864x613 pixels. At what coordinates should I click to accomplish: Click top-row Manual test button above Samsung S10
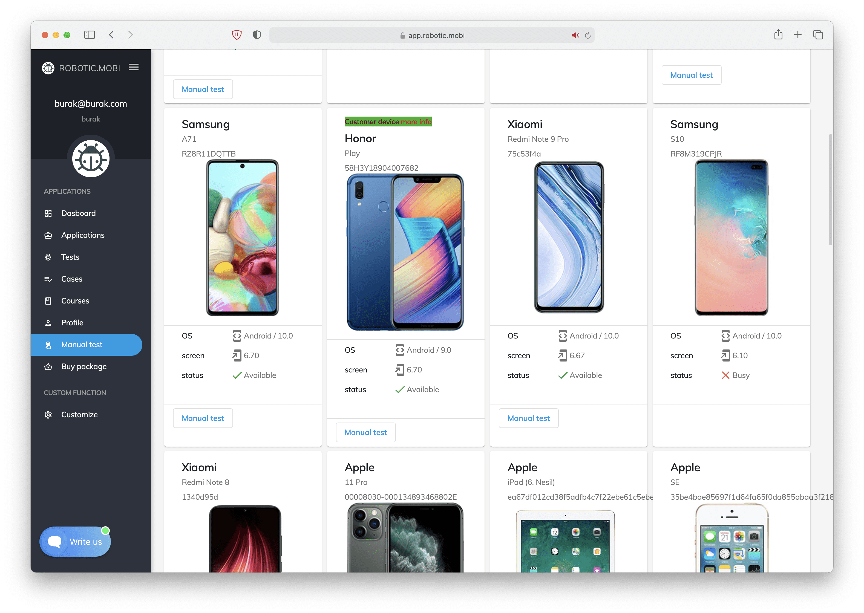(x=691, y=75)
